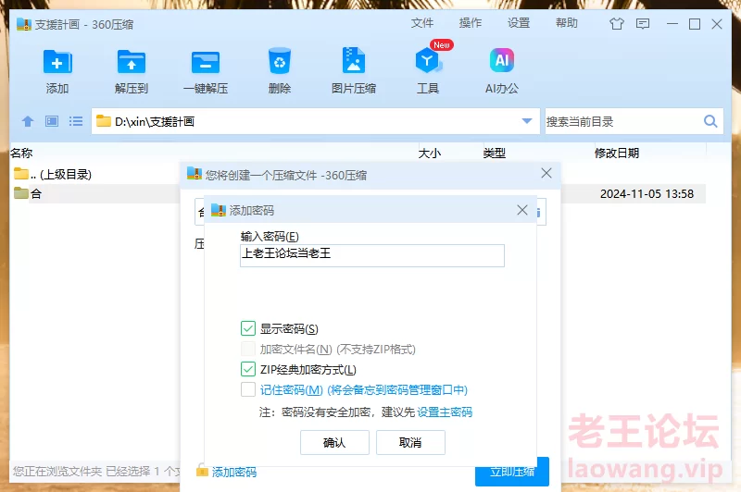
Task: Click the 添加 (Add) toolbar icon
Action: pyautogui.click(x=57, y=61)
